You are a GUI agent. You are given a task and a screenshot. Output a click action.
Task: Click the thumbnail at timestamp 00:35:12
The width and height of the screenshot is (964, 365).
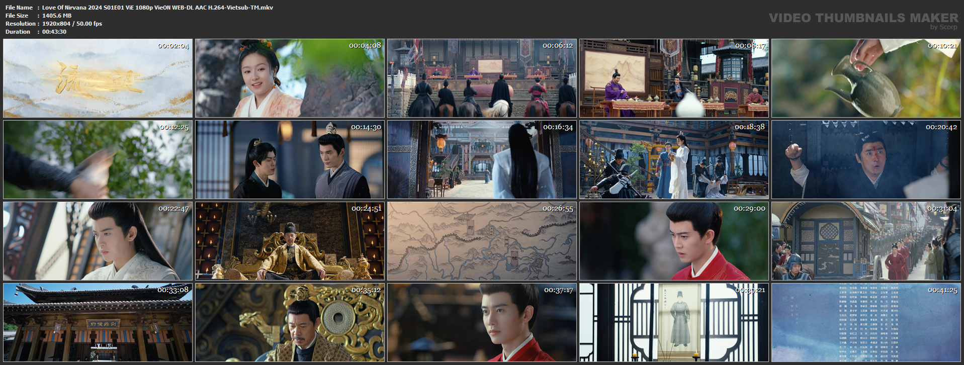[290, 323]
